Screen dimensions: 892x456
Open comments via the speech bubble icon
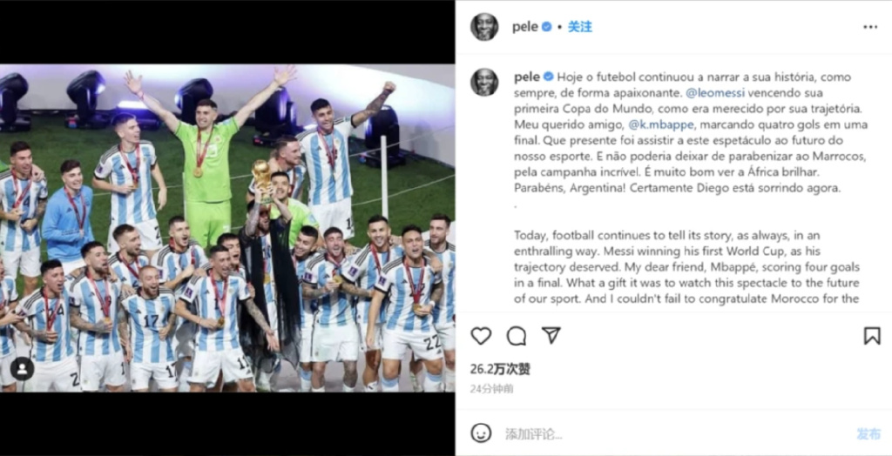click(x=516, y=336)
